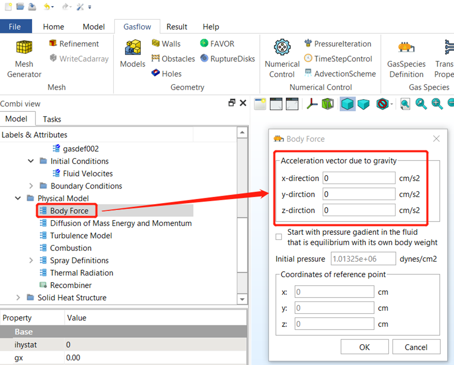
Task: Switch to the Result ribbon tab
Action: (x=177, y=27)
